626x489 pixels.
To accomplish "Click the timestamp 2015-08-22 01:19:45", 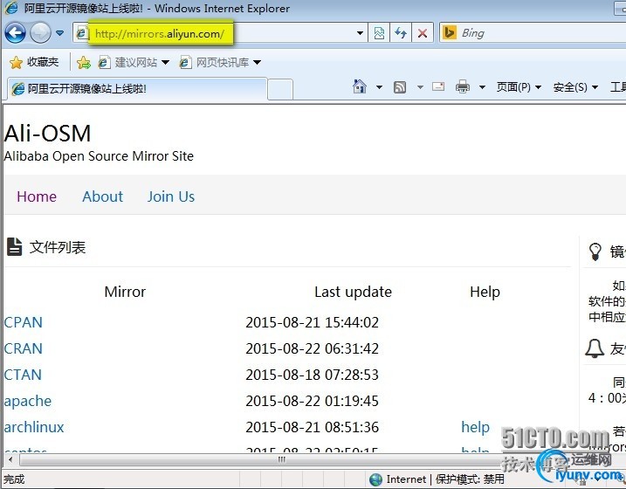I will point(312,401).
